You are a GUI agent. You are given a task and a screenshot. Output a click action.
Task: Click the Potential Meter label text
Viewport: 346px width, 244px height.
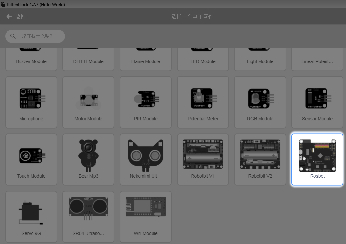click(x=203, y=119)
